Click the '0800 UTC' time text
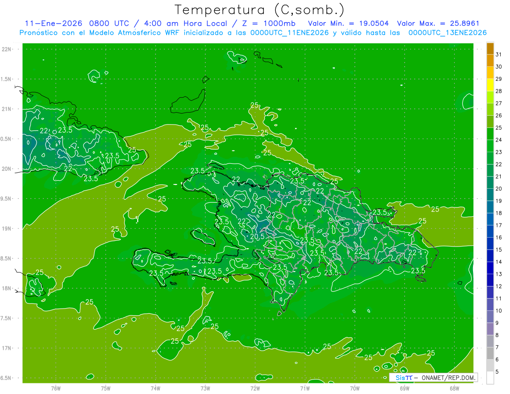The height and width of the screenshot is (394, 510). [109, 23]
